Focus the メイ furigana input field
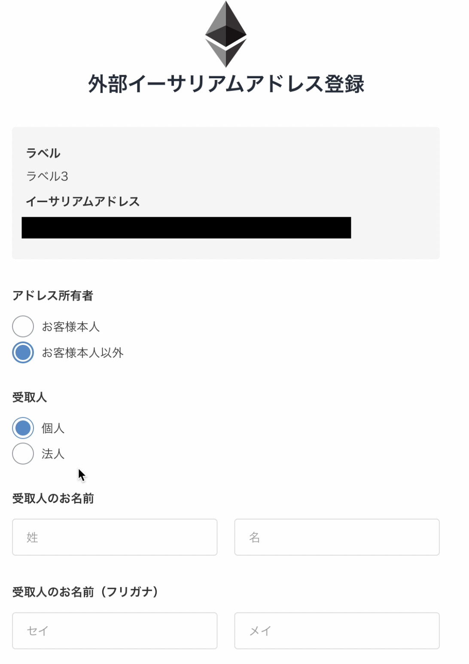 (x=337, y=630)
